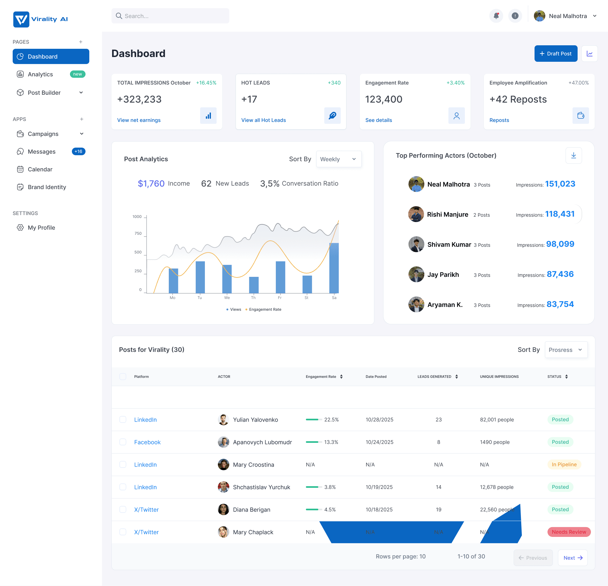Click the briefcase icon on Employee Amplification card
608x586 pixels.
pos(580,116)
